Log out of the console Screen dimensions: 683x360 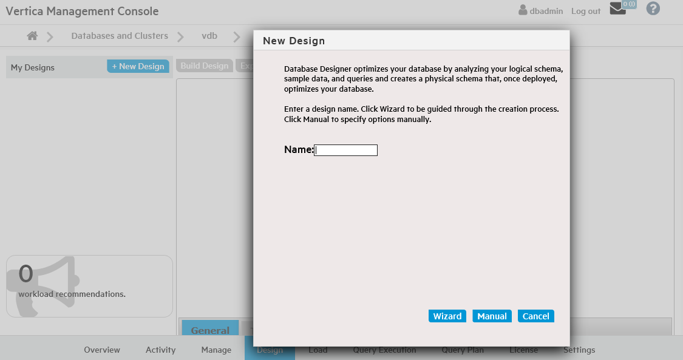[x=585, y=11]
